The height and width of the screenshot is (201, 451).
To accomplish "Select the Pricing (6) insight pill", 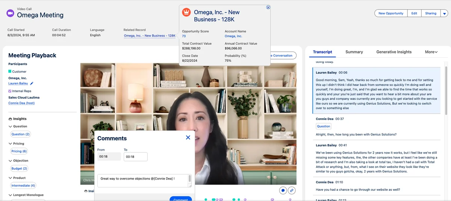I will click(x=19, y=151).
